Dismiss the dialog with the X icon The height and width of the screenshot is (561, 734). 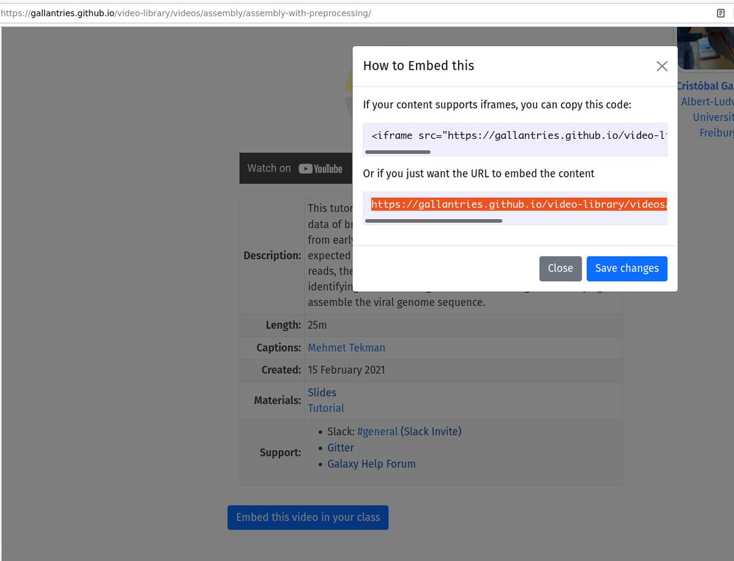pos(662,66)
